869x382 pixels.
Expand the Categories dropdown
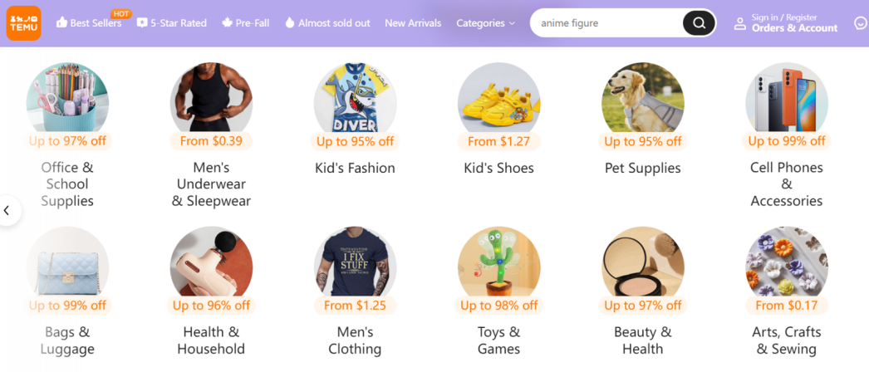click(x=485, y=23)
